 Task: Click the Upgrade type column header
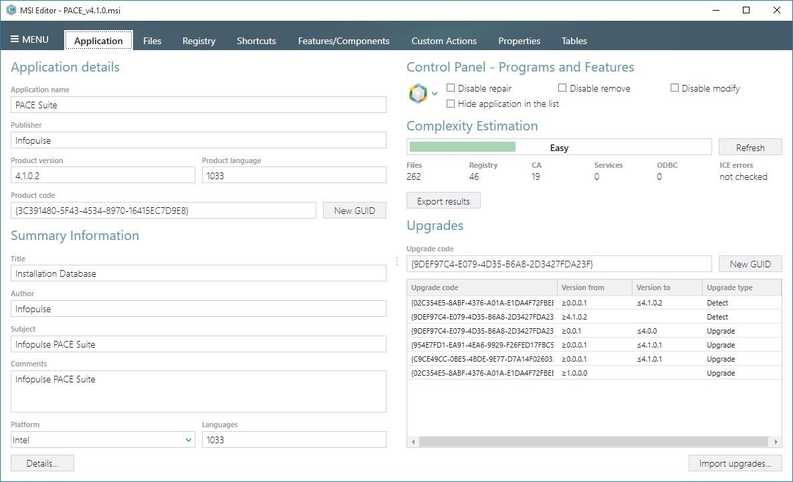click(x=742, y=287)
